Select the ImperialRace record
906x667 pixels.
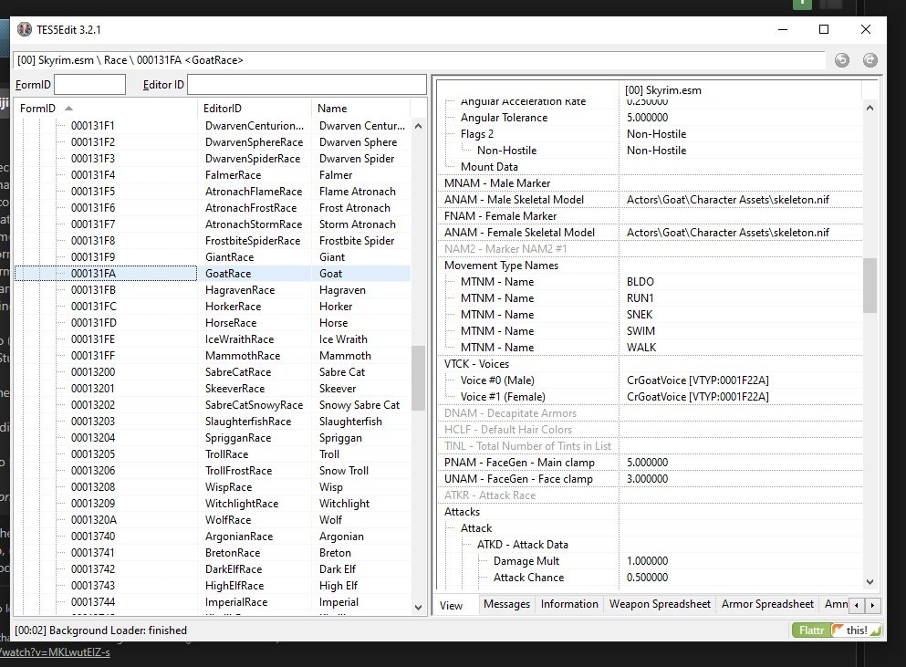click(x=213, y=601)
